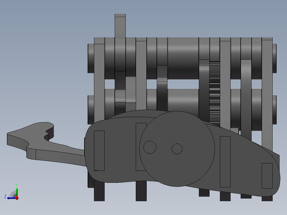Select the off-center hole on the left of the disc
The width and height of the screenshot is (287, 215).
[x=150, y=147]
